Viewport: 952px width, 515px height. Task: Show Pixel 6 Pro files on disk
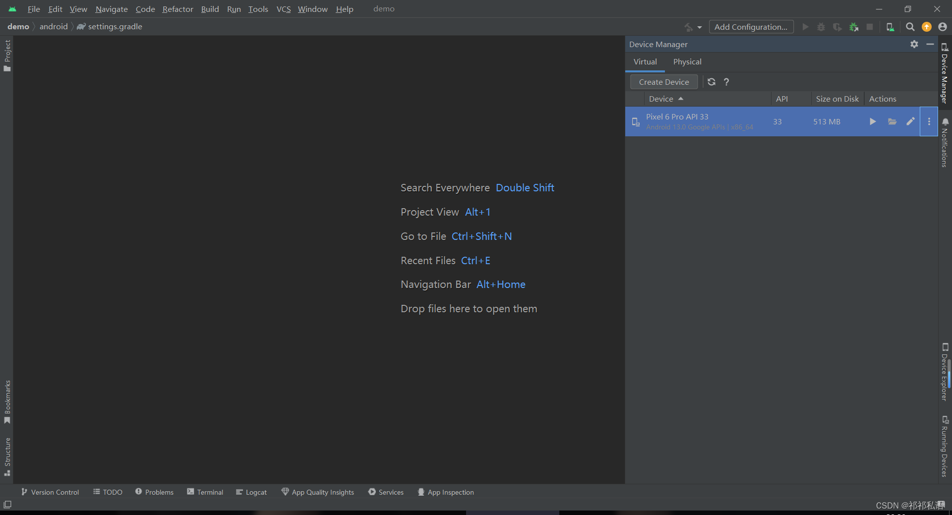click(892, 121)
